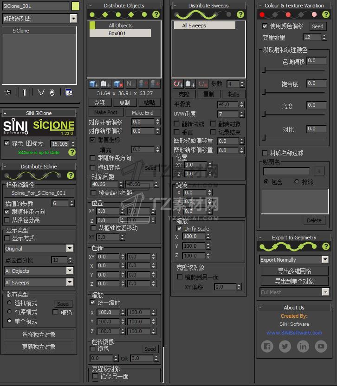337x386 pixels.
Task: Collapse the Distribute Sweeps rollout header
Action: click(x=208, y=6)
